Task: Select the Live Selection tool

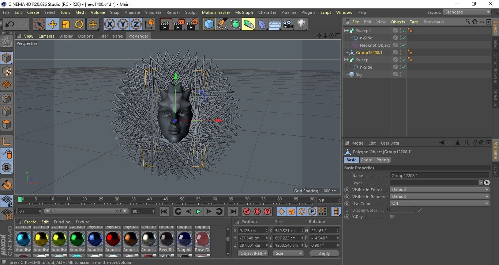Action: point(40,24)
